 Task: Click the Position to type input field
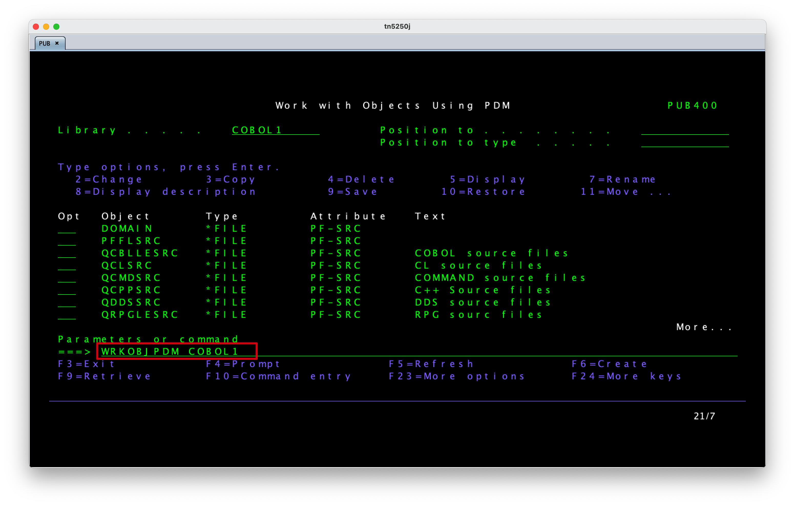(685, 143)
